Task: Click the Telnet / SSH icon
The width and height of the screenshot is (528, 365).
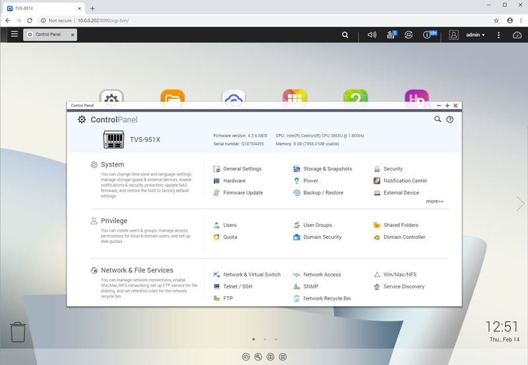Action: (x=216, y=286)
